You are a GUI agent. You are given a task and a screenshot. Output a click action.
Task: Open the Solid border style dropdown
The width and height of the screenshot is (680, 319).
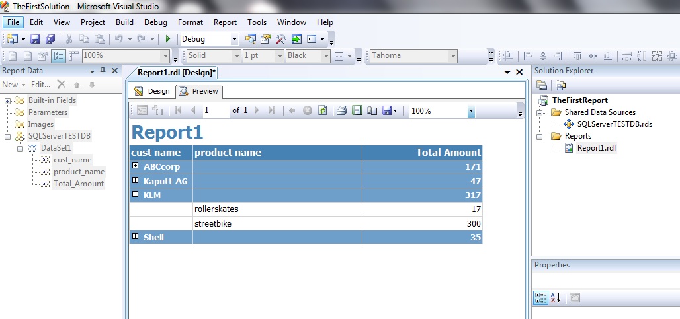pyautogui.click(x=237, y=56)
